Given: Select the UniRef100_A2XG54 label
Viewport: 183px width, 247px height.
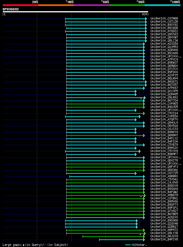Looking at the screenshot, I should pos(164,44).
